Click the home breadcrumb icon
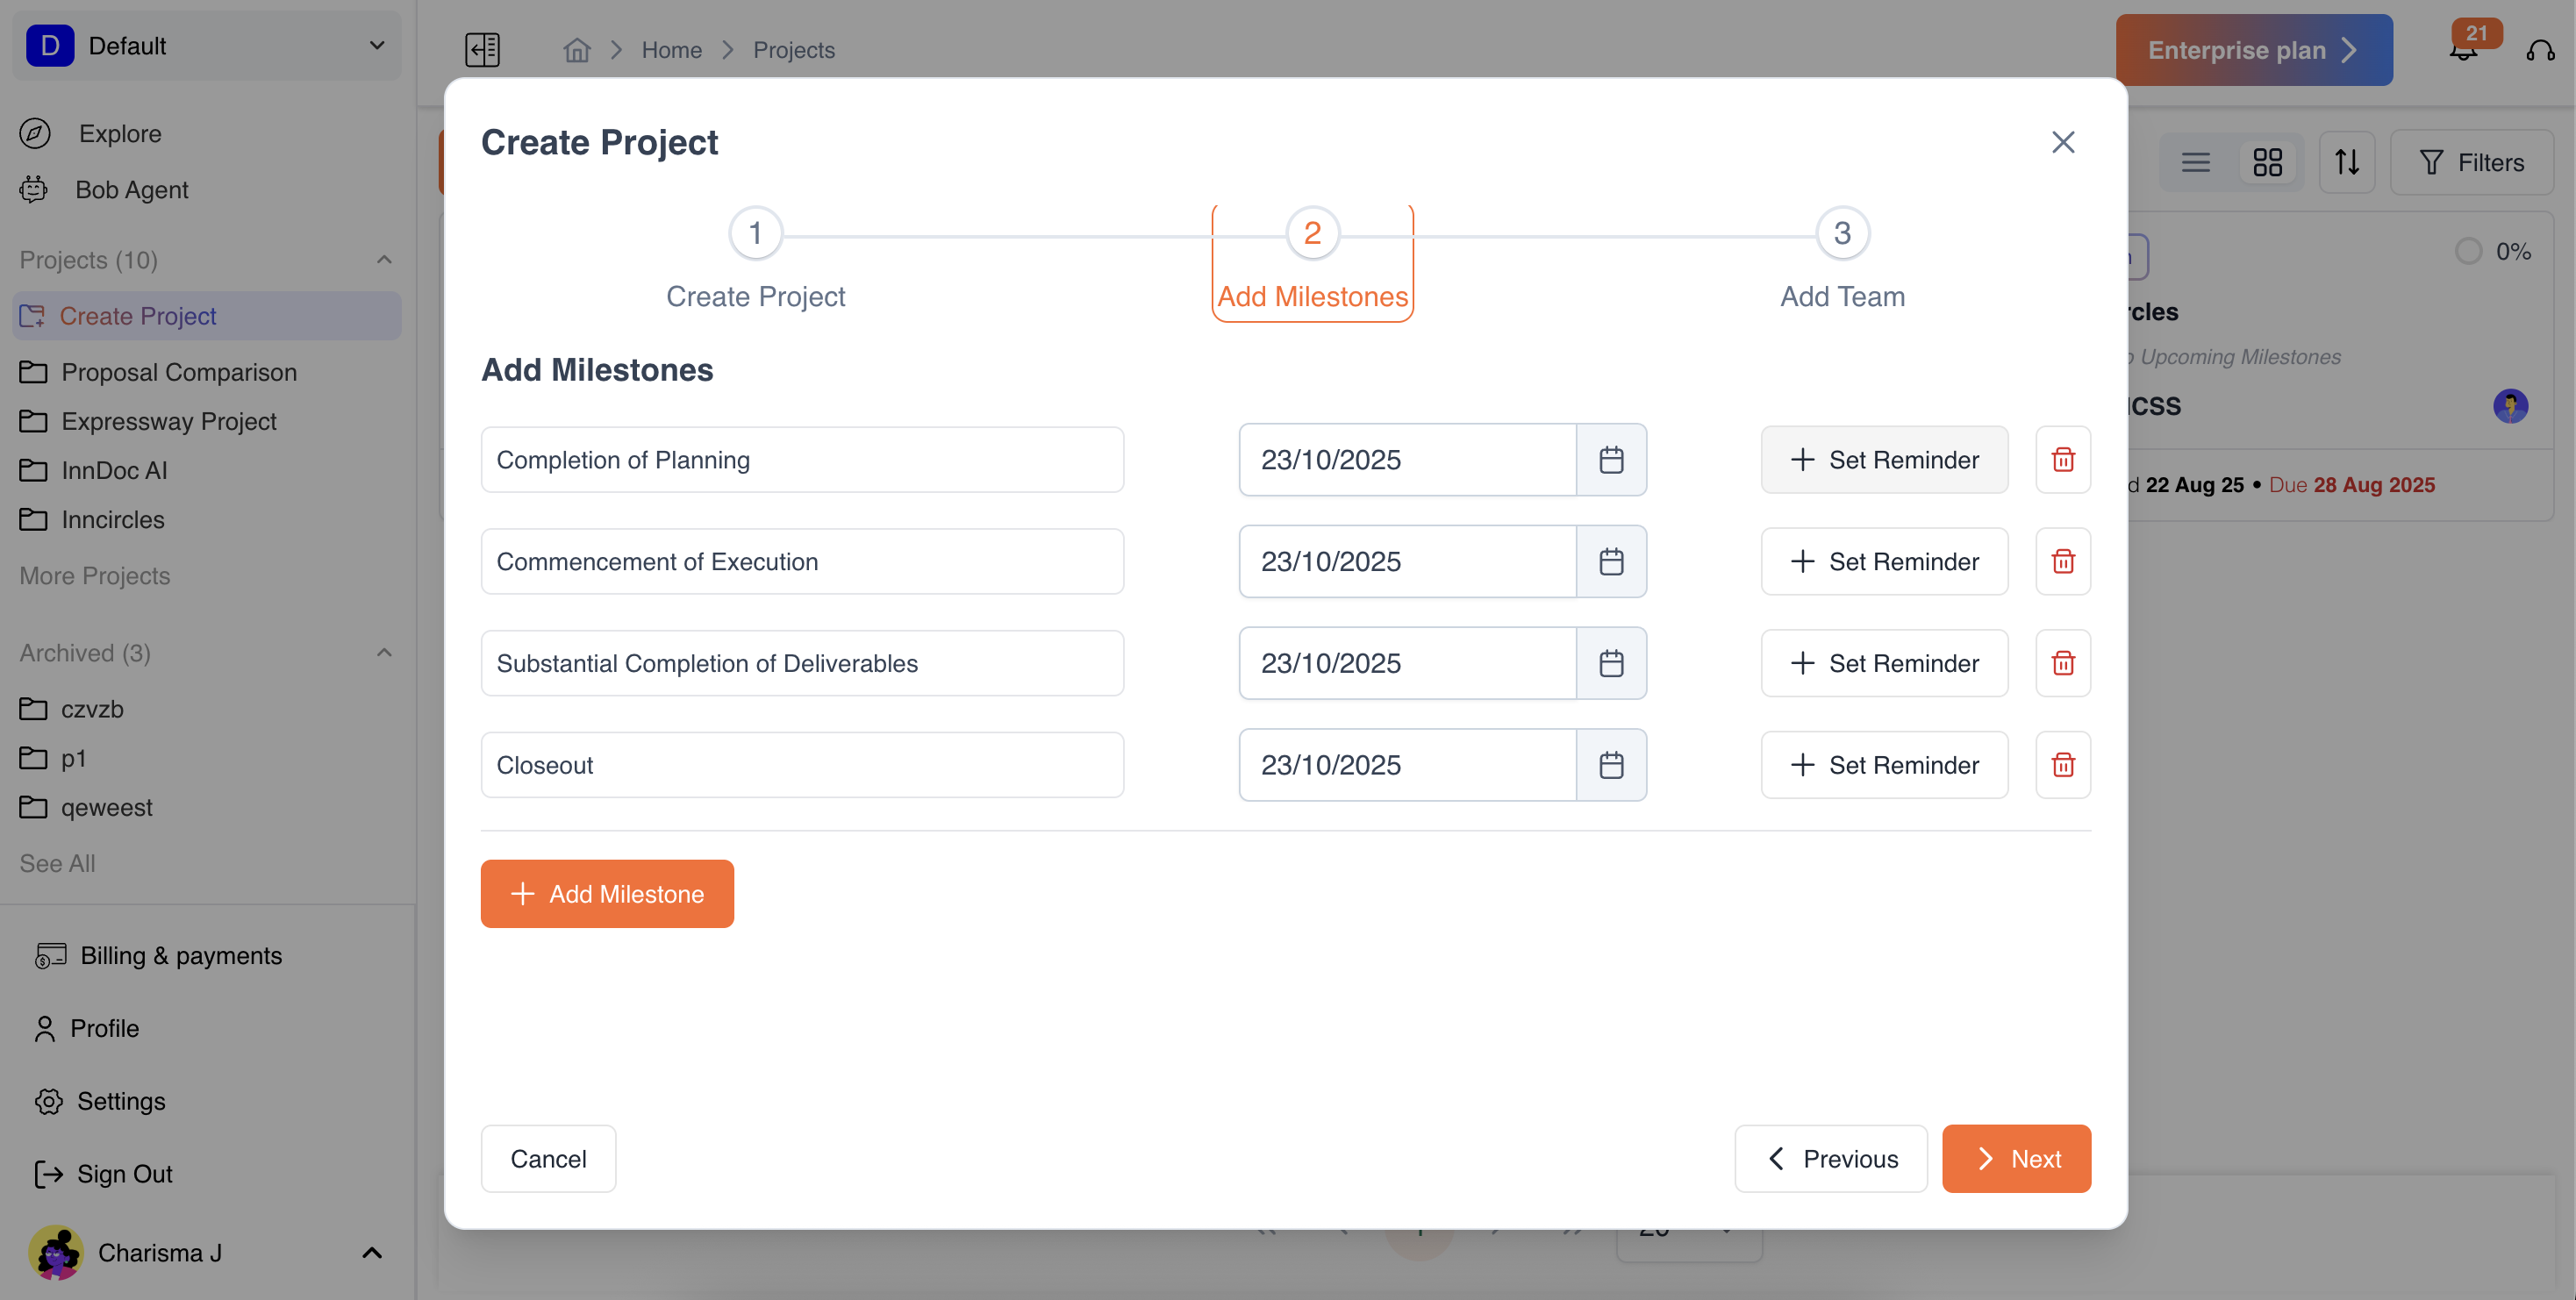 coord(577,50)
